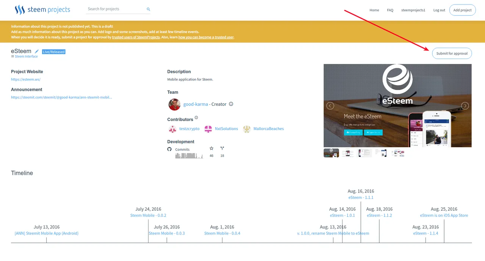Select the fifth screenshot thumbnail
This screenshot has width=485, height=261.
point(398,153)
